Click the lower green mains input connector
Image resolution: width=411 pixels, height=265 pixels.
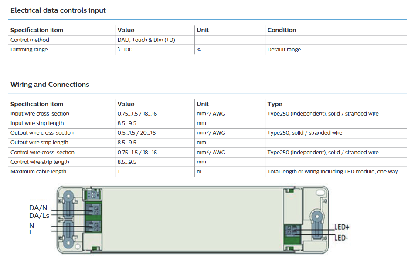94,227
